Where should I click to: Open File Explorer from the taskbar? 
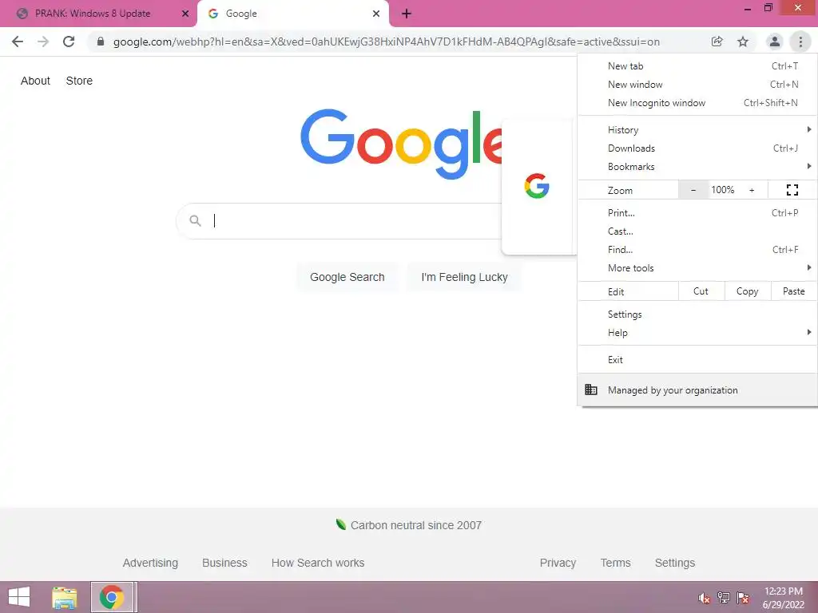pos(64,597)
